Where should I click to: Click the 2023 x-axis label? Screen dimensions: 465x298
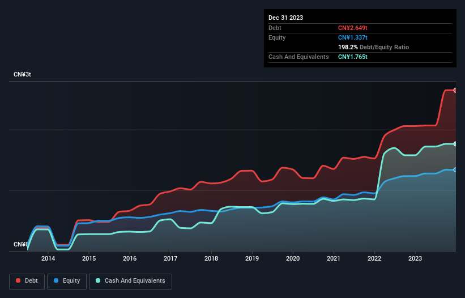(415, 258)
